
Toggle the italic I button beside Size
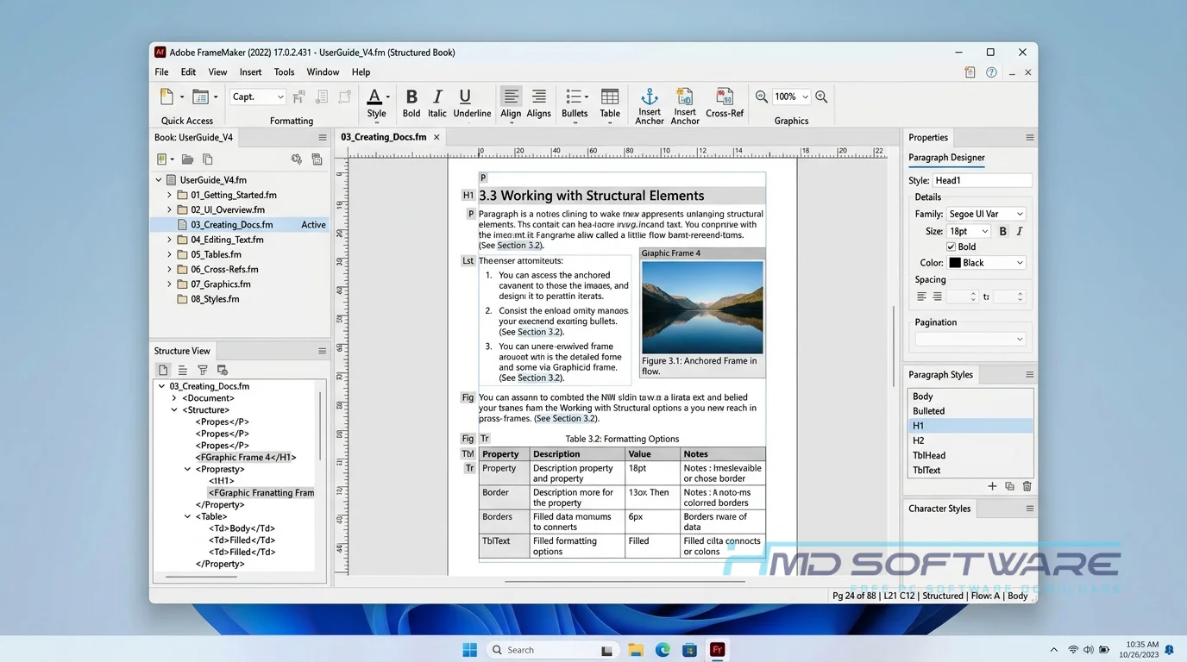click(1020, 231)
